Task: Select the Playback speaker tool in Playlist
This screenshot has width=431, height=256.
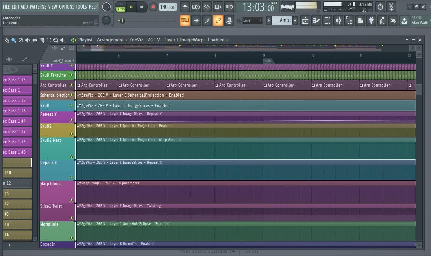Action: (x=63, y=40)
